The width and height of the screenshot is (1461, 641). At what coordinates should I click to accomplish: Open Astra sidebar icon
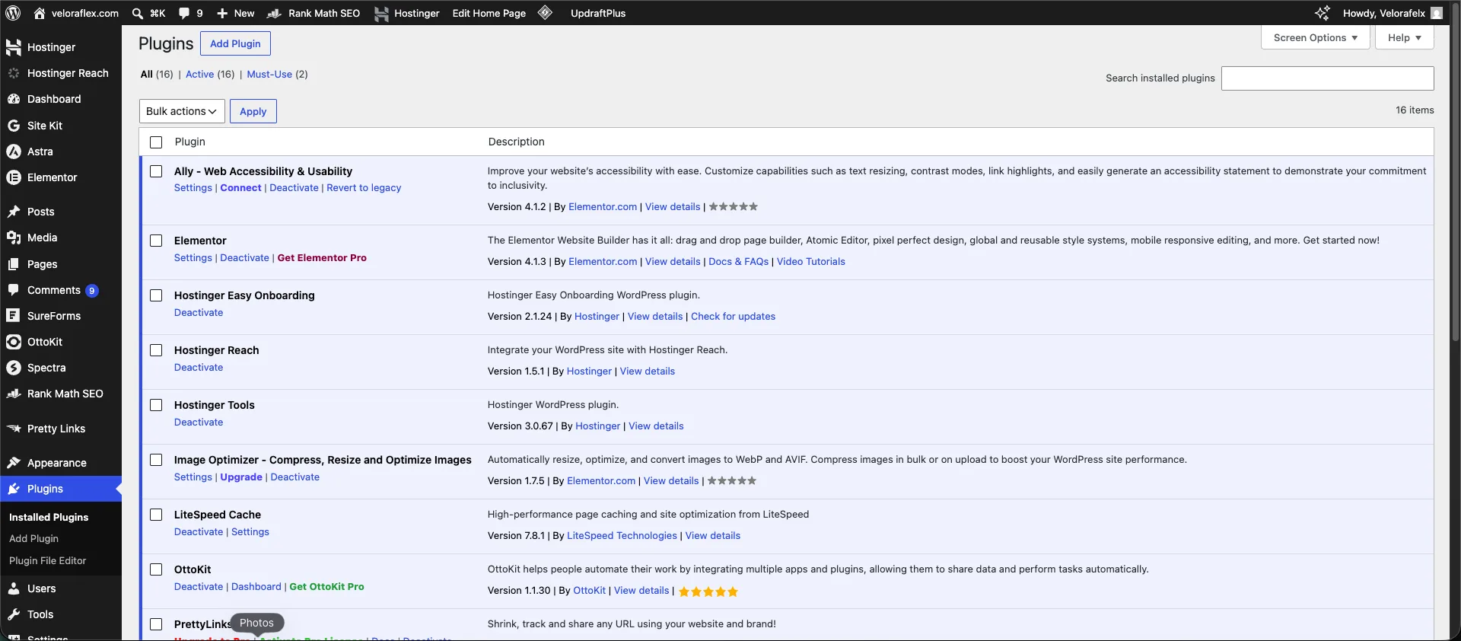(x=13, y=151)
